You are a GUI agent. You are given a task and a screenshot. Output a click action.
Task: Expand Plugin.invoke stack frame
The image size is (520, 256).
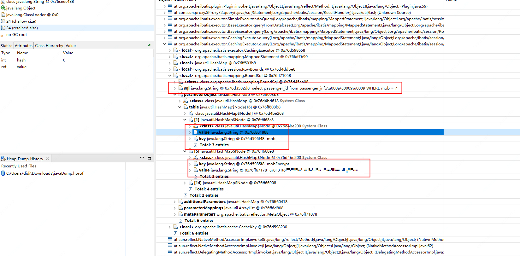point(164,6)
